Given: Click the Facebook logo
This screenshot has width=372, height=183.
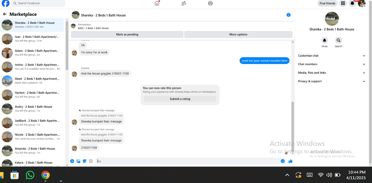Looking at the screenshot, I should tap(6, 3).
